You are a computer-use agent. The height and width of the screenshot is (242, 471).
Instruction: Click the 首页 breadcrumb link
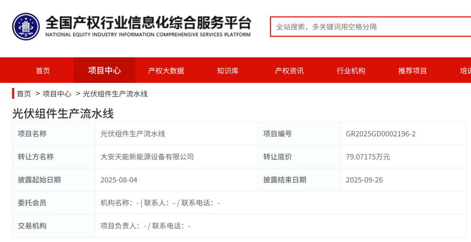pyautogui.click(x=24, y=94)
